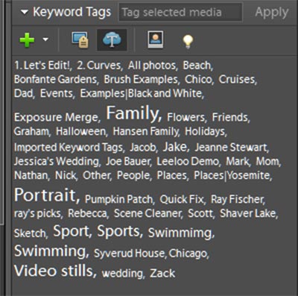Open the dropdown arrow beside the plus icon

[x=45, y=40]
